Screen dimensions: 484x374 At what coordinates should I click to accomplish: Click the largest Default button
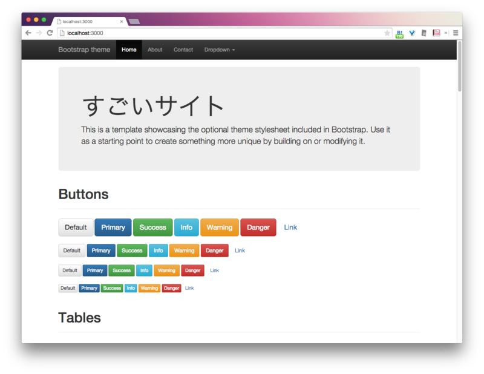[76, 228]
